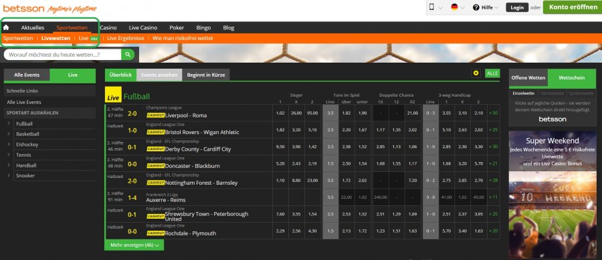Show more events with Mehr anzeigen (46)
Image resolution: width=602 pixels, height=260 pixels.
134,245
